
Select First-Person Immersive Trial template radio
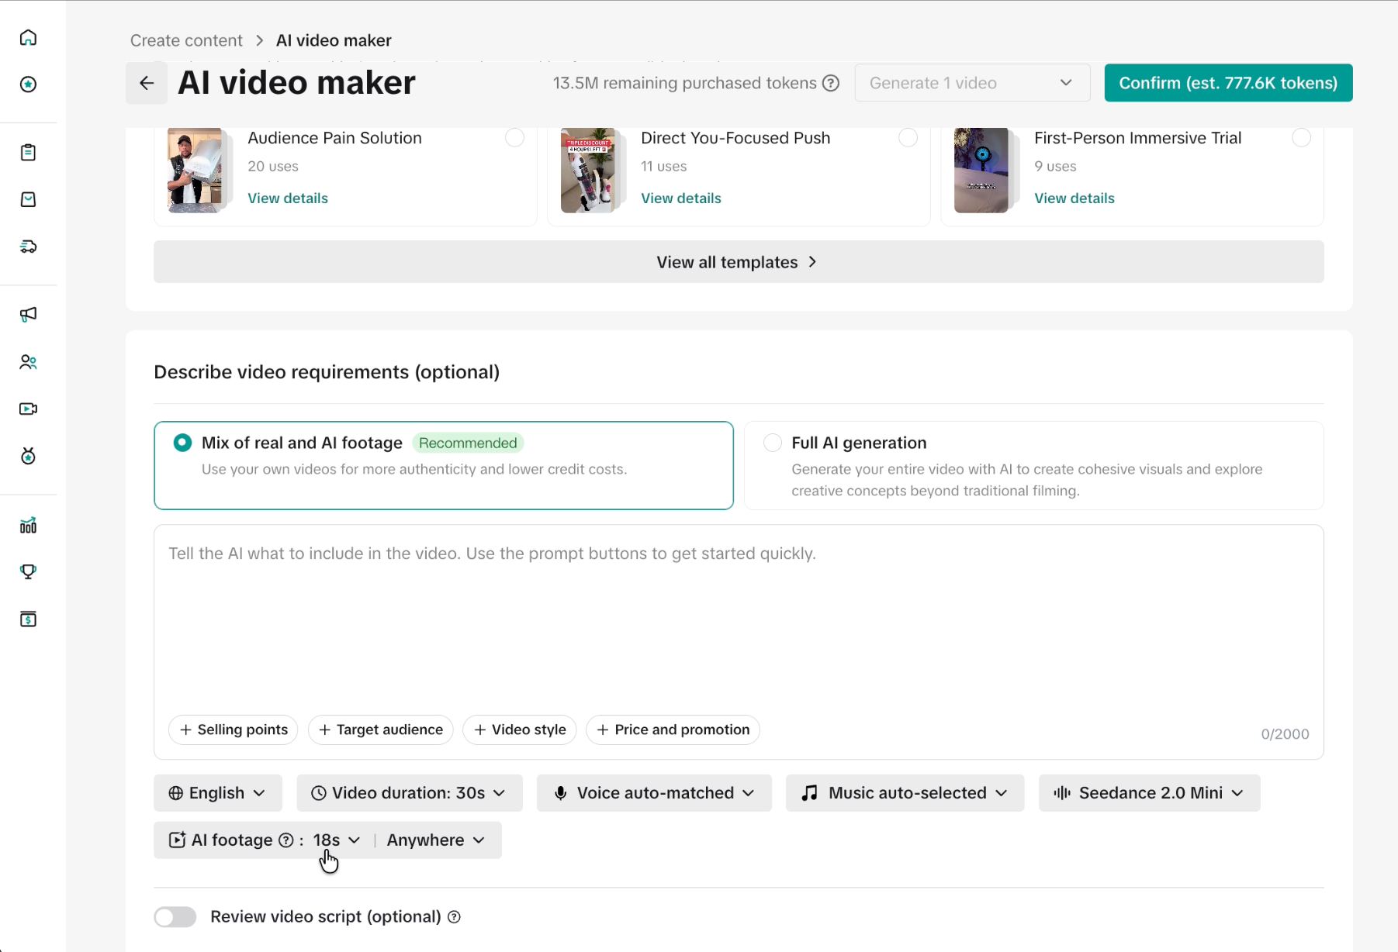click(x=1301, y=138)
